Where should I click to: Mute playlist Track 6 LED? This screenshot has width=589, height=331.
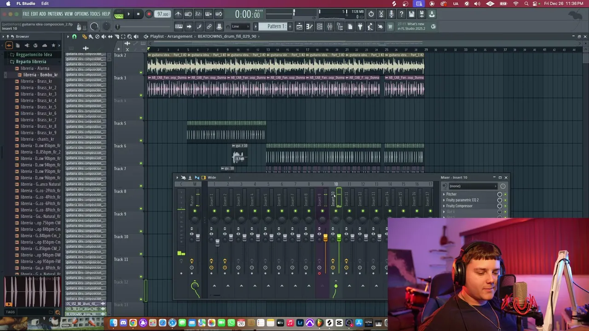[x=141, y=163]
